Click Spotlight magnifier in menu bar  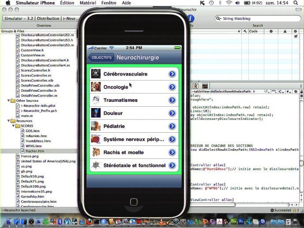click(296, 3)
